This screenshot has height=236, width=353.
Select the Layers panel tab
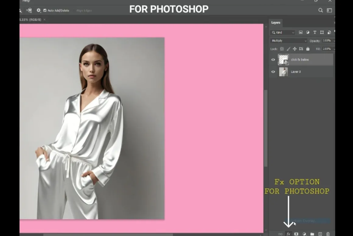click(276, 23)
